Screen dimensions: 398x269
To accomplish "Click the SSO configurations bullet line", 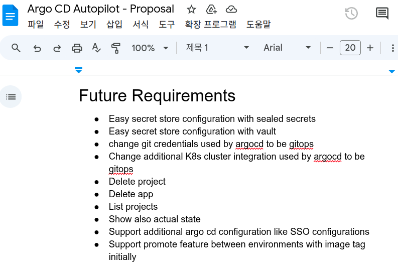I will (239, 232).
